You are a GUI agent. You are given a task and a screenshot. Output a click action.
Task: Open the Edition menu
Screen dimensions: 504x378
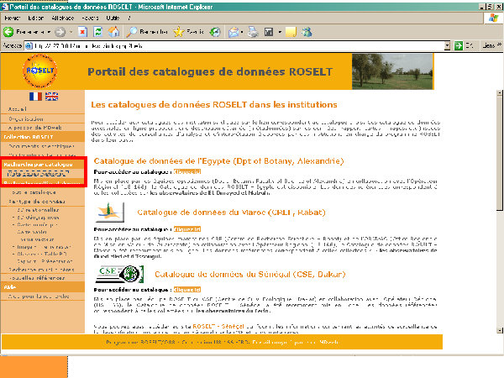coord(35,18)
